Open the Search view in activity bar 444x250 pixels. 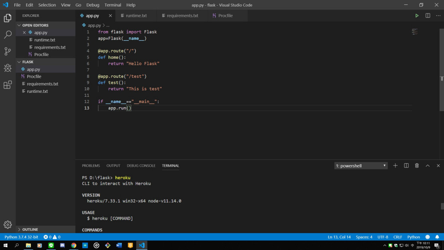click(8, 35)
